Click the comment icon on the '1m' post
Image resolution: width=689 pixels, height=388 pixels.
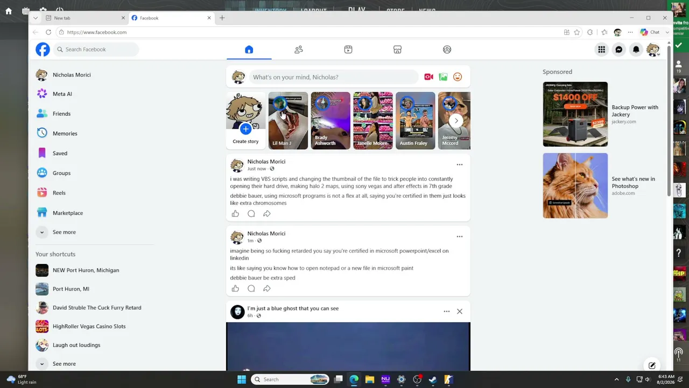click(x=251, y=288)
